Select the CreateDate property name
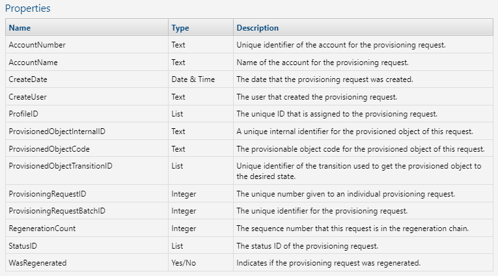 [28, 79]
